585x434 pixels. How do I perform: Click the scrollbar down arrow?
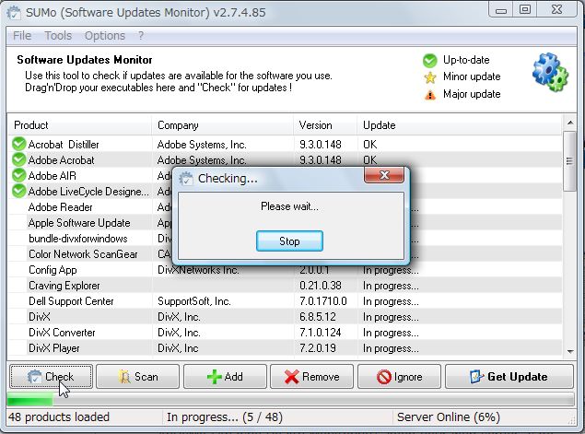pyautogui.click(x=569, y=351)
